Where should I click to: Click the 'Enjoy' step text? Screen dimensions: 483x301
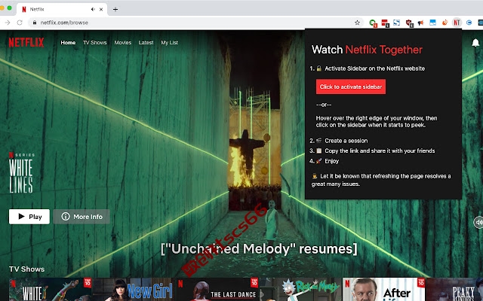click(x=332, y=161)
